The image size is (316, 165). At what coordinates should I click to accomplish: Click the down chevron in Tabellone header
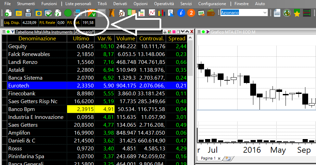click(x=182, y=32)
